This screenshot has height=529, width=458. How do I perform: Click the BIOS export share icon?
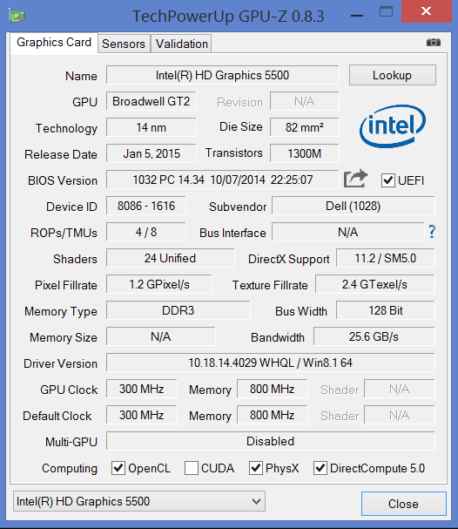click(355, 179)
